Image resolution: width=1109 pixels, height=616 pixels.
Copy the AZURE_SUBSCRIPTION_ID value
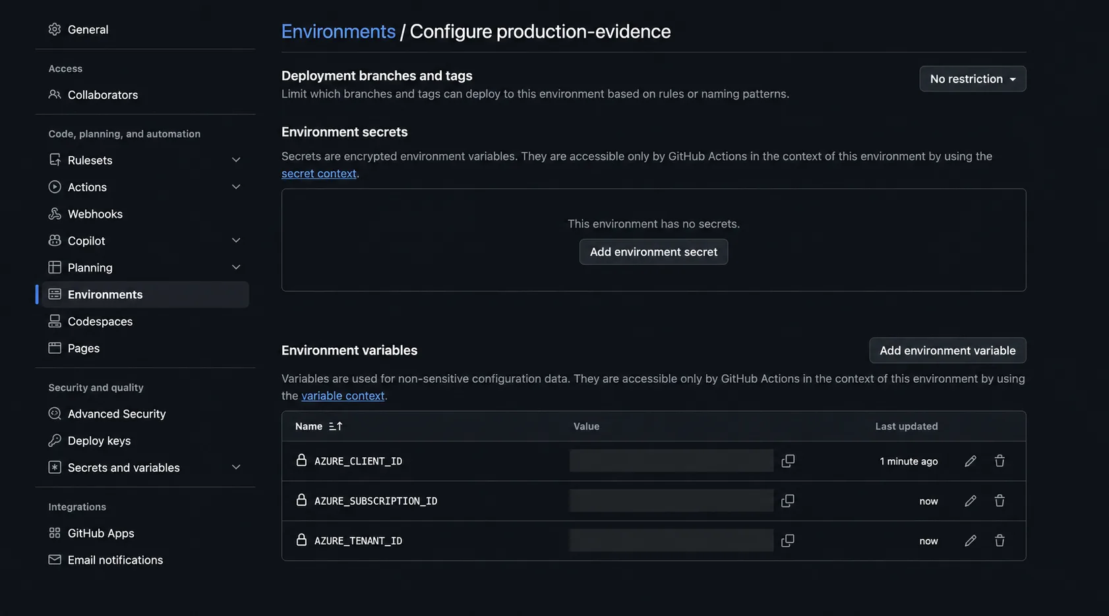pos(788,501)
